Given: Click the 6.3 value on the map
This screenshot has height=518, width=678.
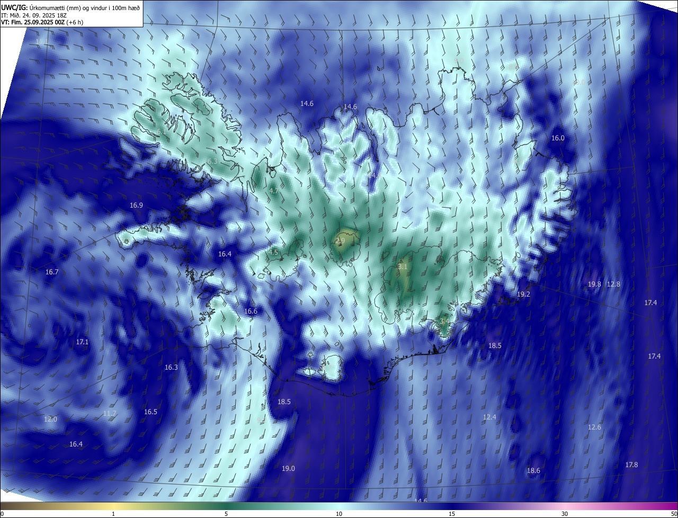Looking at the screenshot, I should coord(212,161).
